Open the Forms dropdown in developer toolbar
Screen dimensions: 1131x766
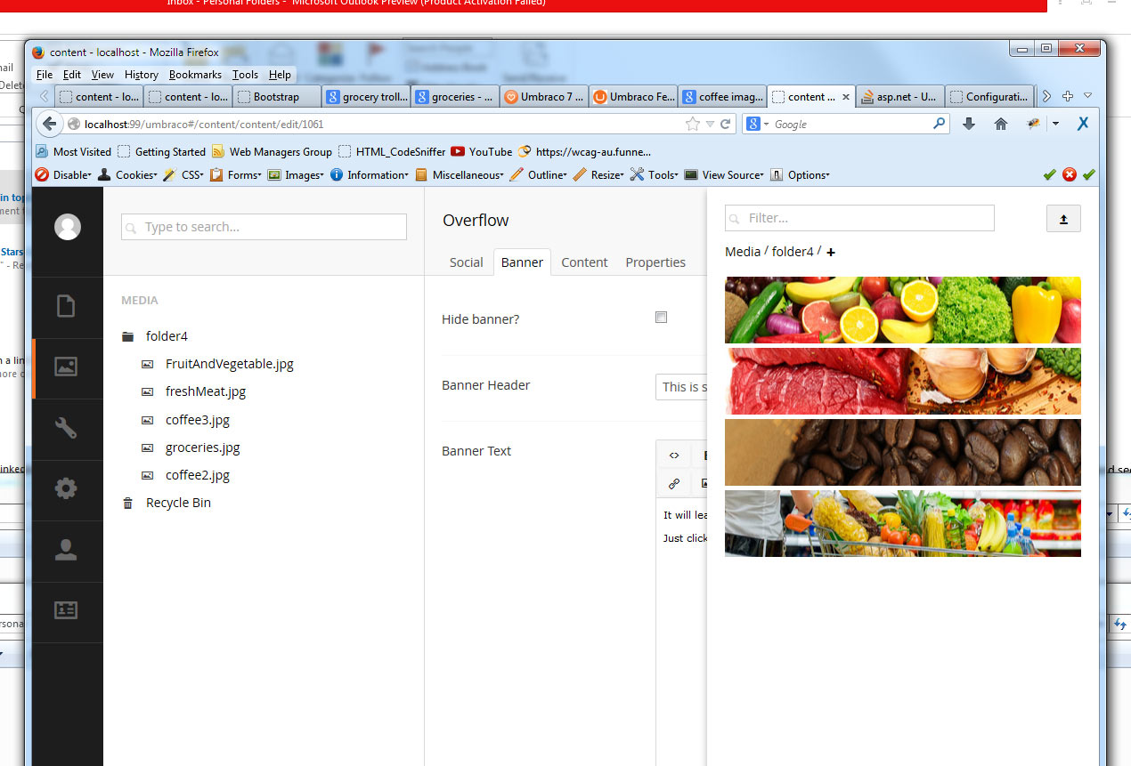236,175
